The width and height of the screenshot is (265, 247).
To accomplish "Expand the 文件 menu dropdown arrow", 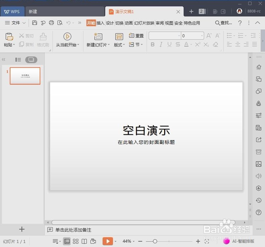I will coord(24,23).
